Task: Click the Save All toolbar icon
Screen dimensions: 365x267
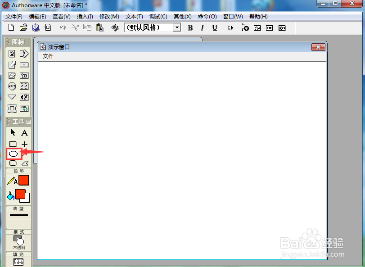Action: (x=36, y=28)
